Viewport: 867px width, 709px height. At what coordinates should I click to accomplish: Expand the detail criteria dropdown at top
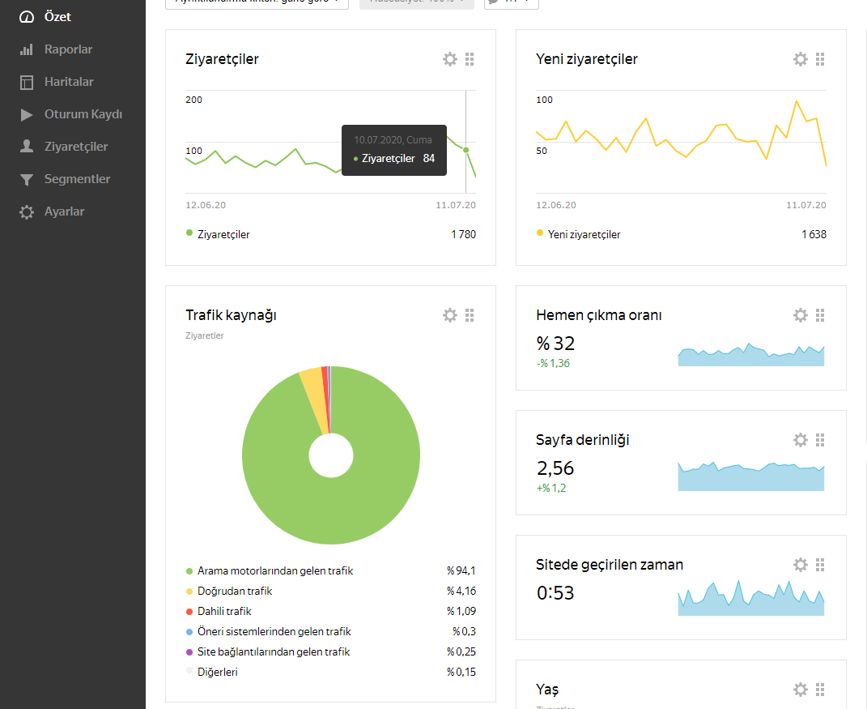[x=257, y=2]
